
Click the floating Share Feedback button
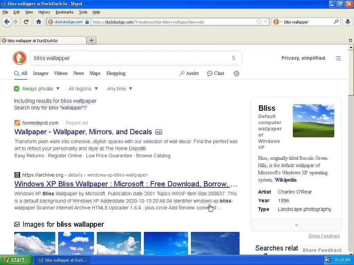(322, 250)
